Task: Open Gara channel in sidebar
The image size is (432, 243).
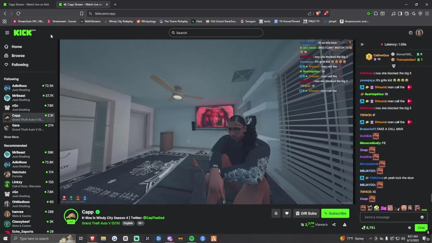Action: pos(29,127)
